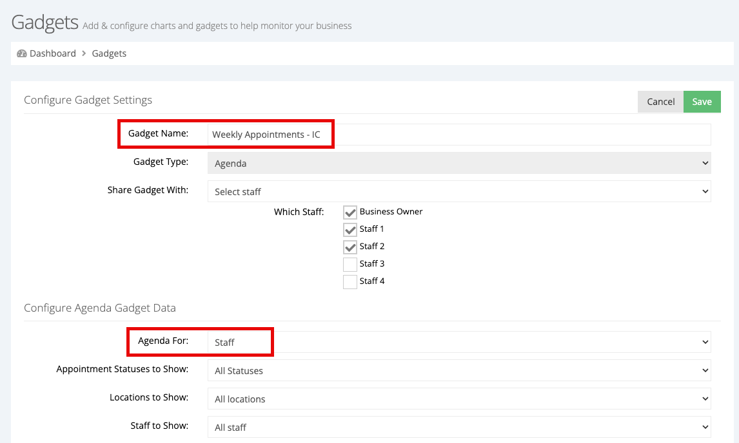Click the breadcrumb chevron separator
The image size is (739, 443).
coord(84,53)
